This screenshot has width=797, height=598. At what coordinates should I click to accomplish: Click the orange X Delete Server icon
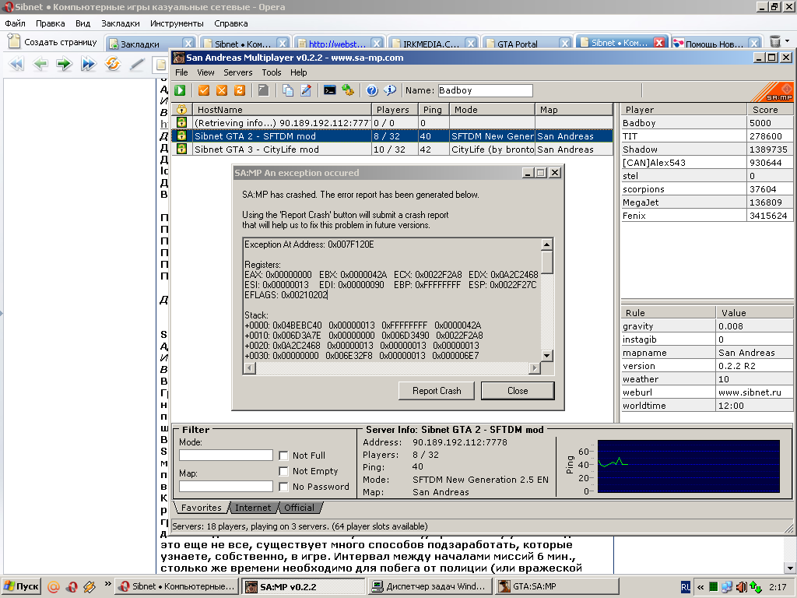point(222,90)
